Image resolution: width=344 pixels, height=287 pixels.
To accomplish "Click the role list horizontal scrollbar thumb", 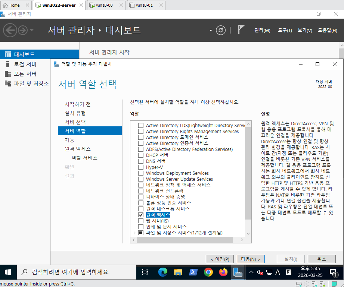I will (x=185, y=240).
